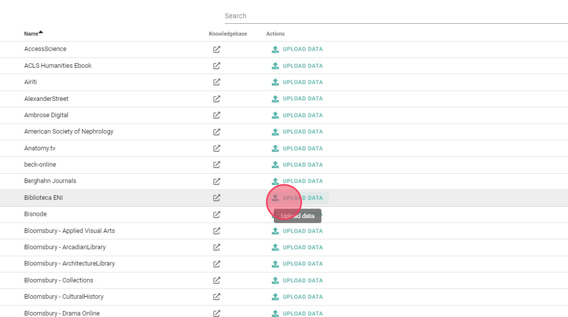568x317 pixels.
Task: Select the Bisnode row name
Action: (35, 214)
